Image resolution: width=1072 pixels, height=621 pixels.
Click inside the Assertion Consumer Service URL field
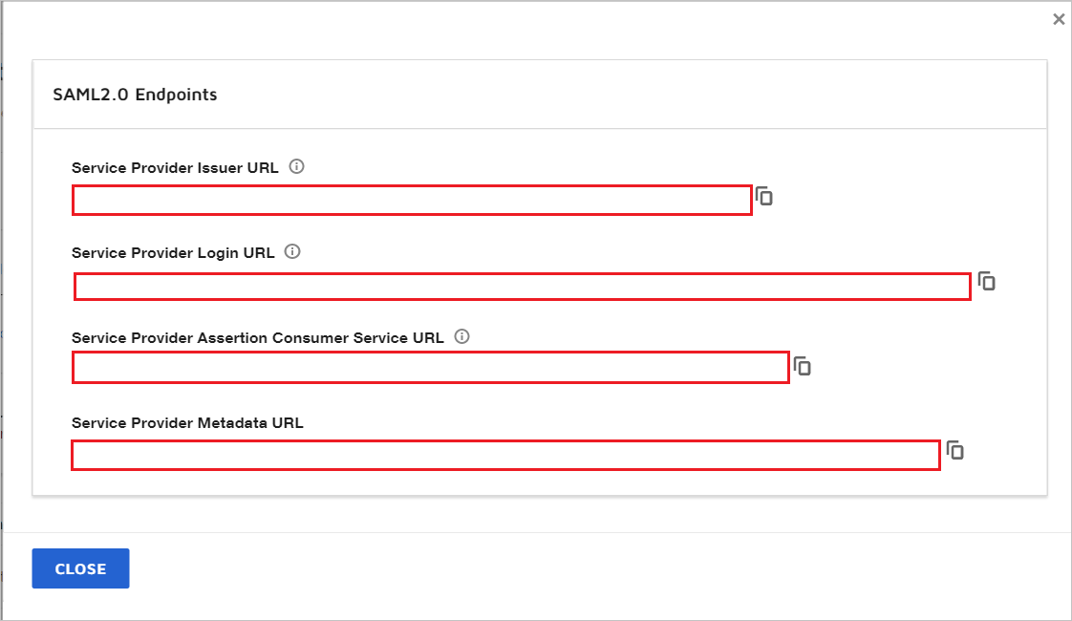click(x=430, y=368)
